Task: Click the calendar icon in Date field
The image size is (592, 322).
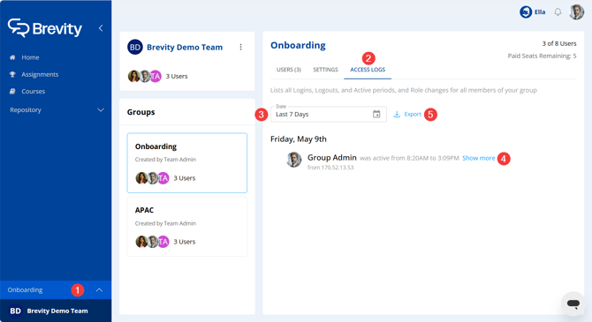Action: [x=376, y=115]
